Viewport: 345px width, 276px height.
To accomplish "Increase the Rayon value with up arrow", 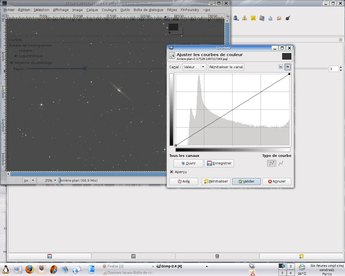I will click(x=341, y=67).
